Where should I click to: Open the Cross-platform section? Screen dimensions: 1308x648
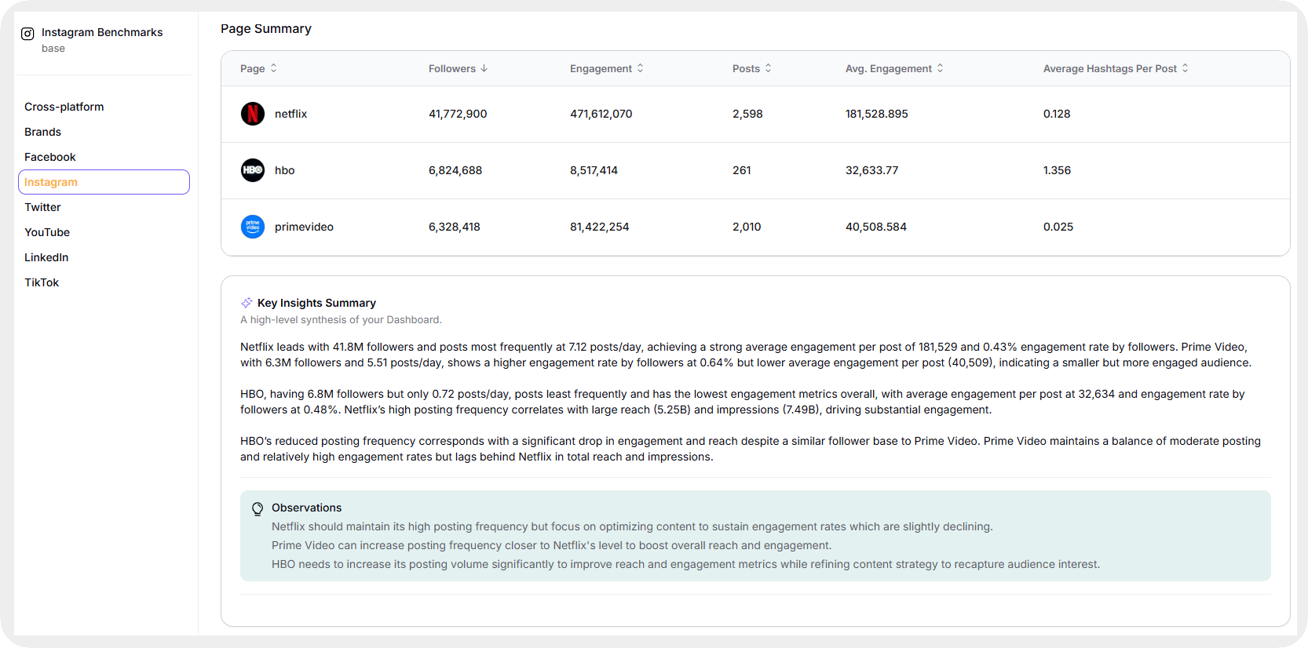tap(104, 107)
